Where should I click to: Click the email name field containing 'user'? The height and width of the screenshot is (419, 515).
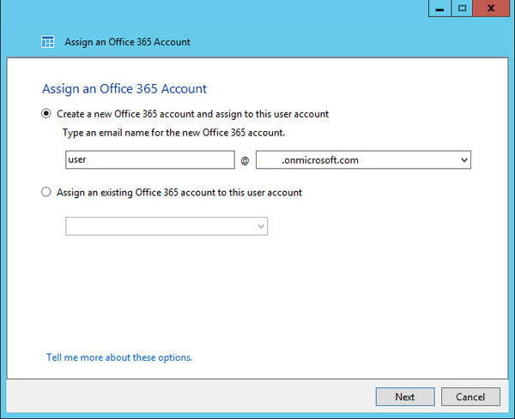pyautogui.click(x=150, y=159)
